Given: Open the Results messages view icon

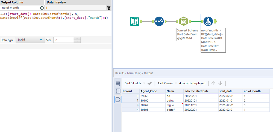Looking at the screenshot, I should 118,84.
